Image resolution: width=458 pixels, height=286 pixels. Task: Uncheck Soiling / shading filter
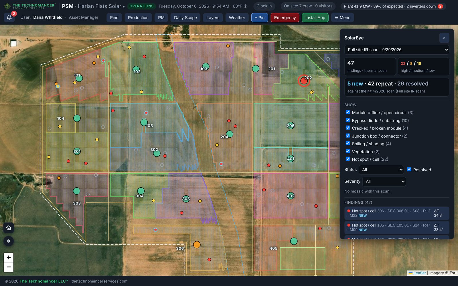348,143
